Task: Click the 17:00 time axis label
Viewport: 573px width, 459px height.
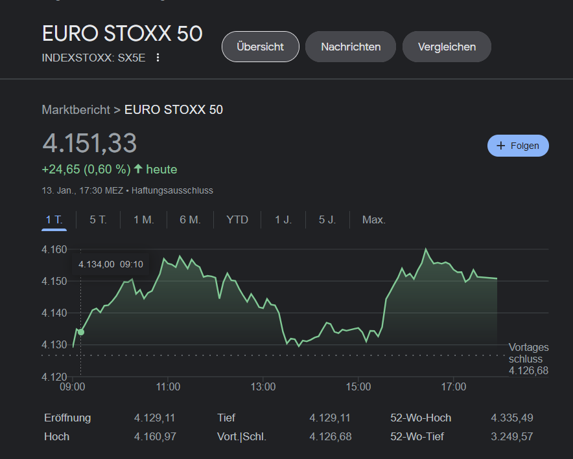Action: click(454, 386)
